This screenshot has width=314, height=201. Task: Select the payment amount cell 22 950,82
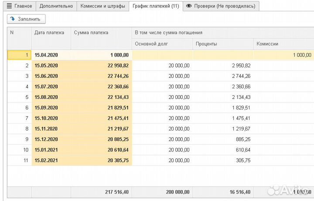(x=101, y=66)
